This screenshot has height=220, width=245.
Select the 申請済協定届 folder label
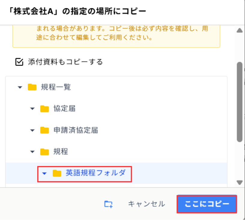click(x=75, y=130)
